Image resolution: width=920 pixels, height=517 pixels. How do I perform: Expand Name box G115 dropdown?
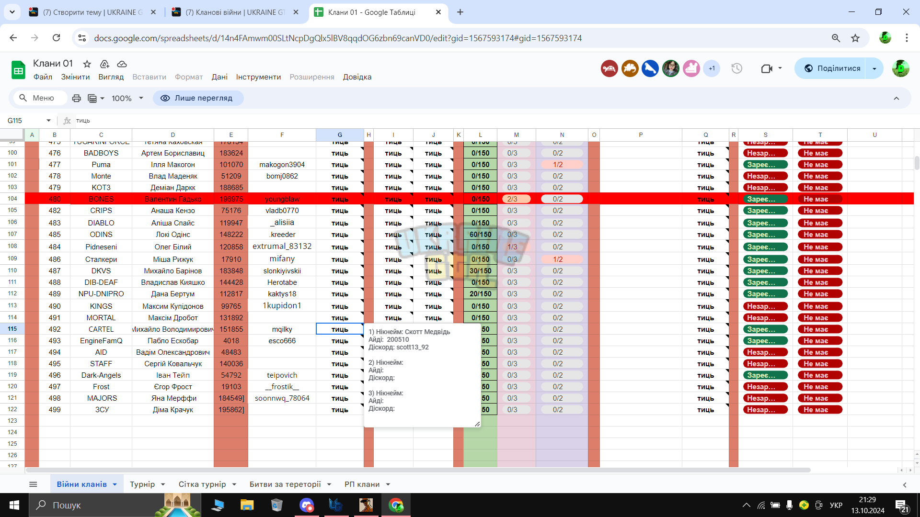tap(48, 121)
